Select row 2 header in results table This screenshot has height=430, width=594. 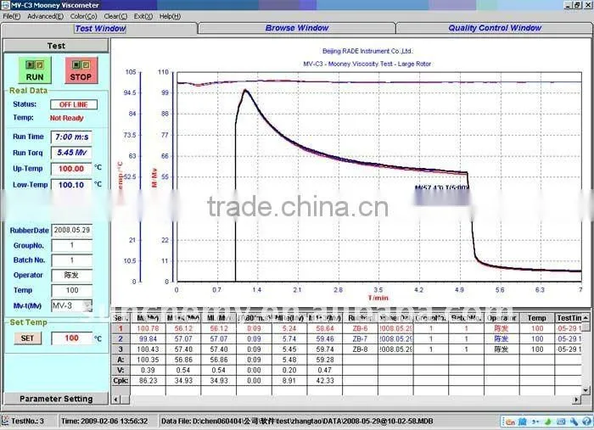tap(120, 338)
